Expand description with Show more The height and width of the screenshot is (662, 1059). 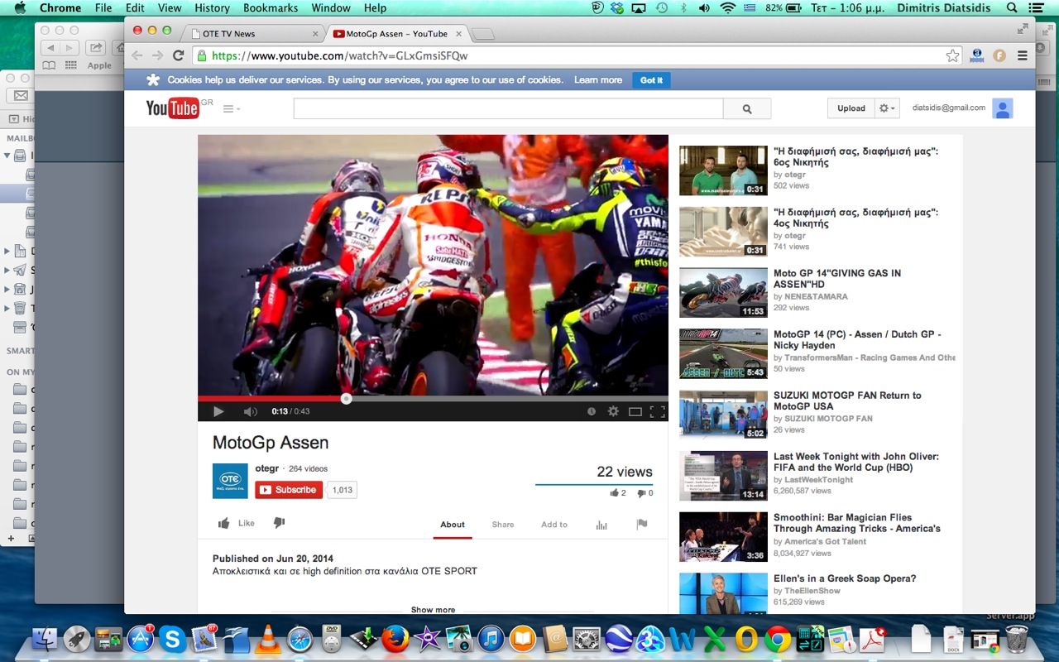433,610
